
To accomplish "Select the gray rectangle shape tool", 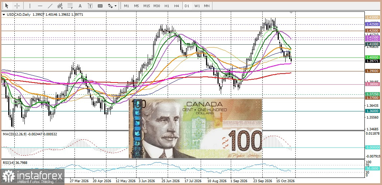I will (100, 6).
